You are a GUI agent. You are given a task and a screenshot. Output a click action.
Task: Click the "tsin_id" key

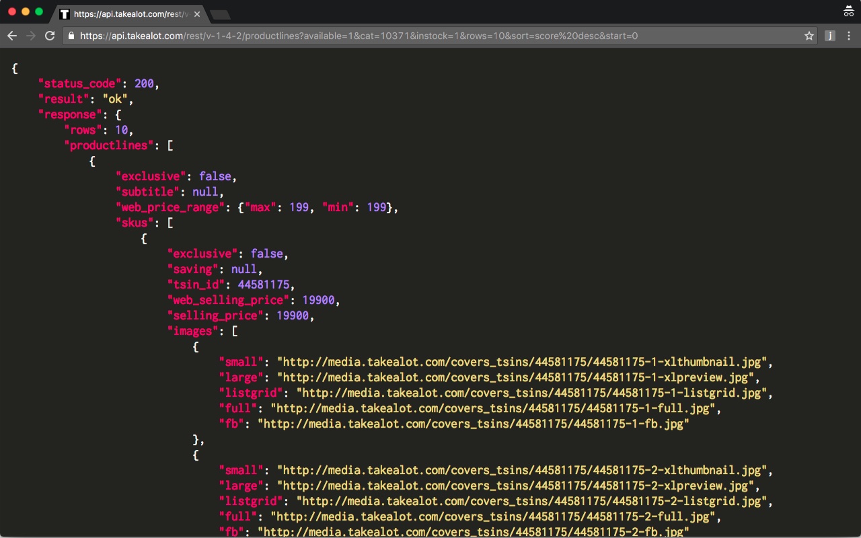pos(196,284)
